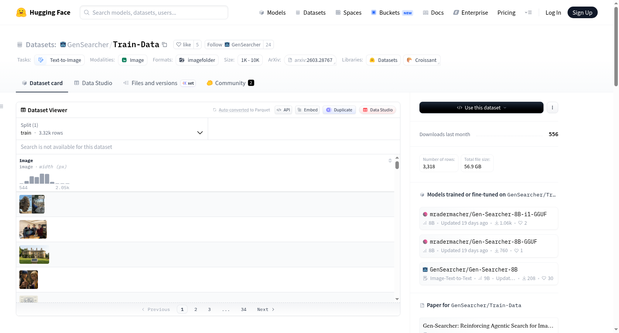Open Buckets in the top navigation
Image resolution: width=619 pixels, height=333 pixels.
tap(392, 12)
